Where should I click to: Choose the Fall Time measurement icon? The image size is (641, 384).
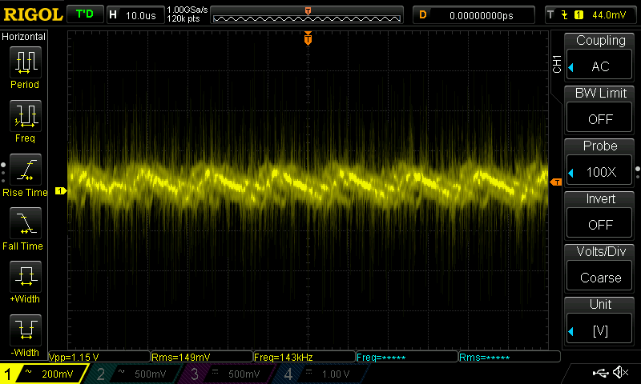(x=25, y=223)
